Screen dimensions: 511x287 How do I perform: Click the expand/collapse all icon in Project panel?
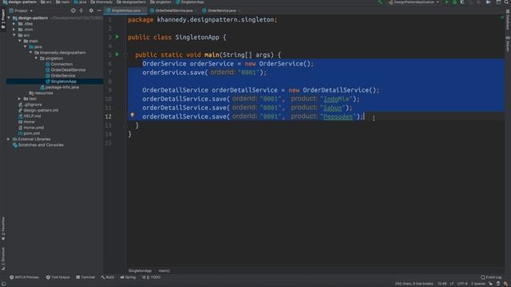click(81, 10)
